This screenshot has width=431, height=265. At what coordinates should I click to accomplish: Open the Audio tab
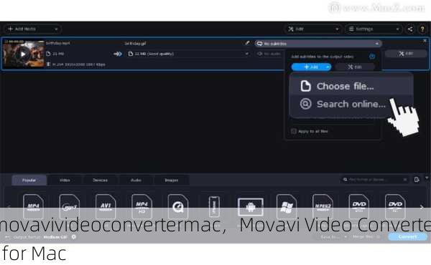136,180
